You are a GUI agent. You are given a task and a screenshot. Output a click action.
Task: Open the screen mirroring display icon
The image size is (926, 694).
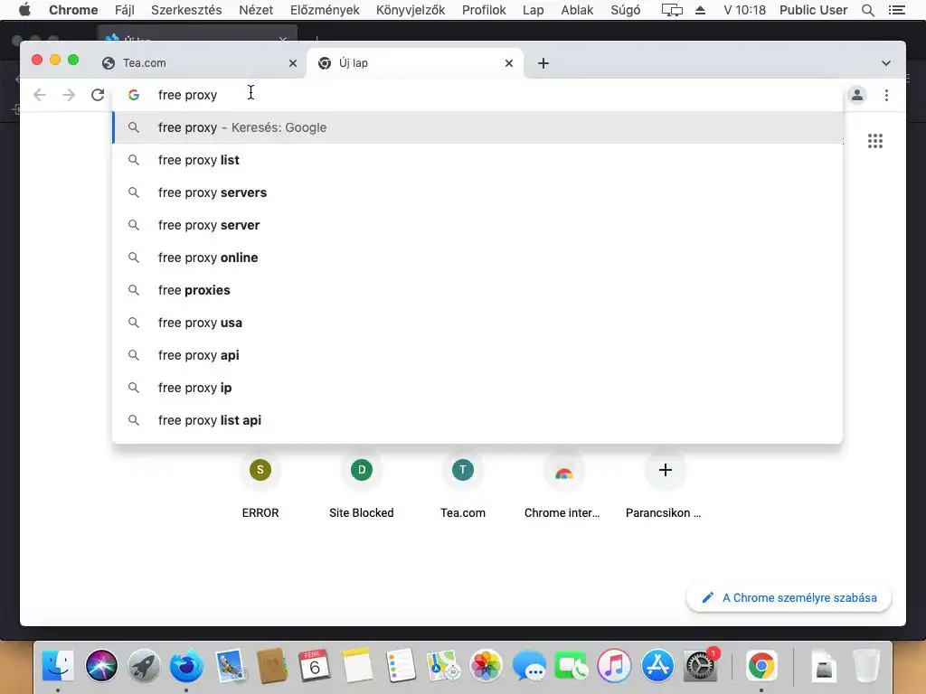tap(672, 10)
